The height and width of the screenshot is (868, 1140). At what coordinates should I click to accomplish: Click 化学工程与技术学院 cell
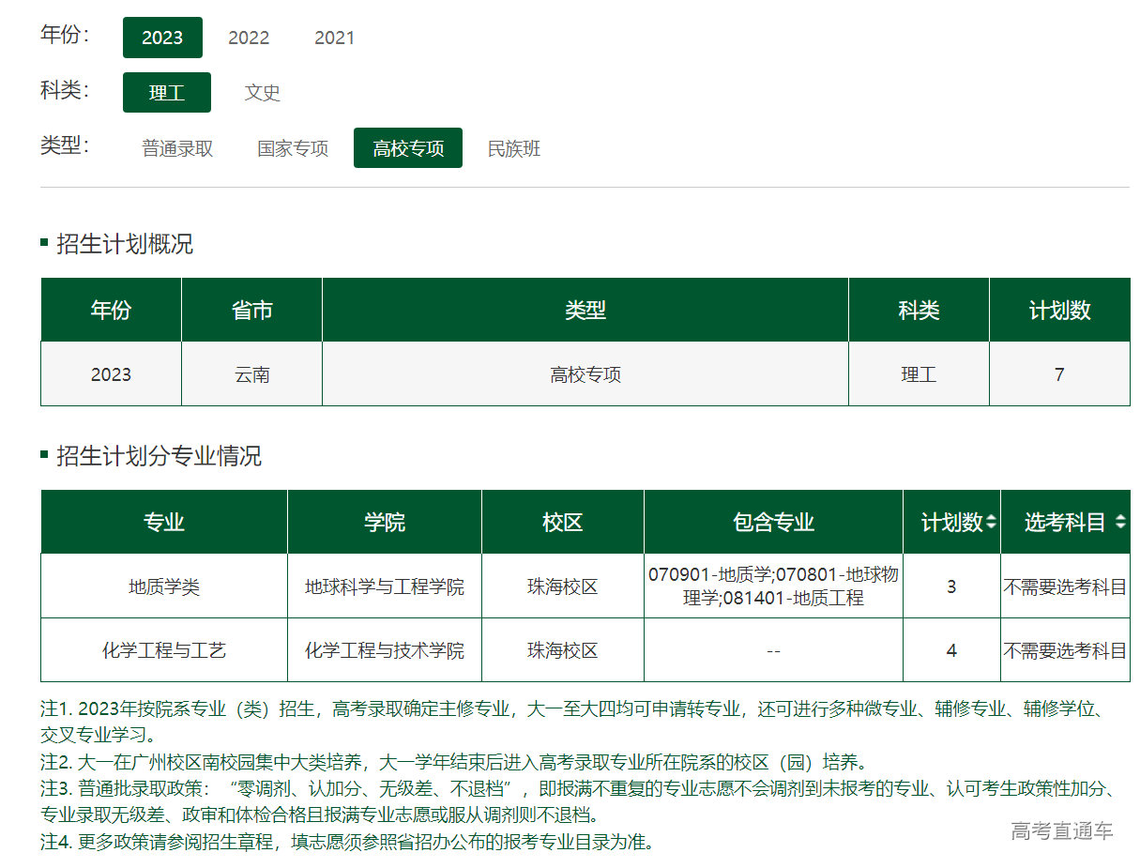385,650
